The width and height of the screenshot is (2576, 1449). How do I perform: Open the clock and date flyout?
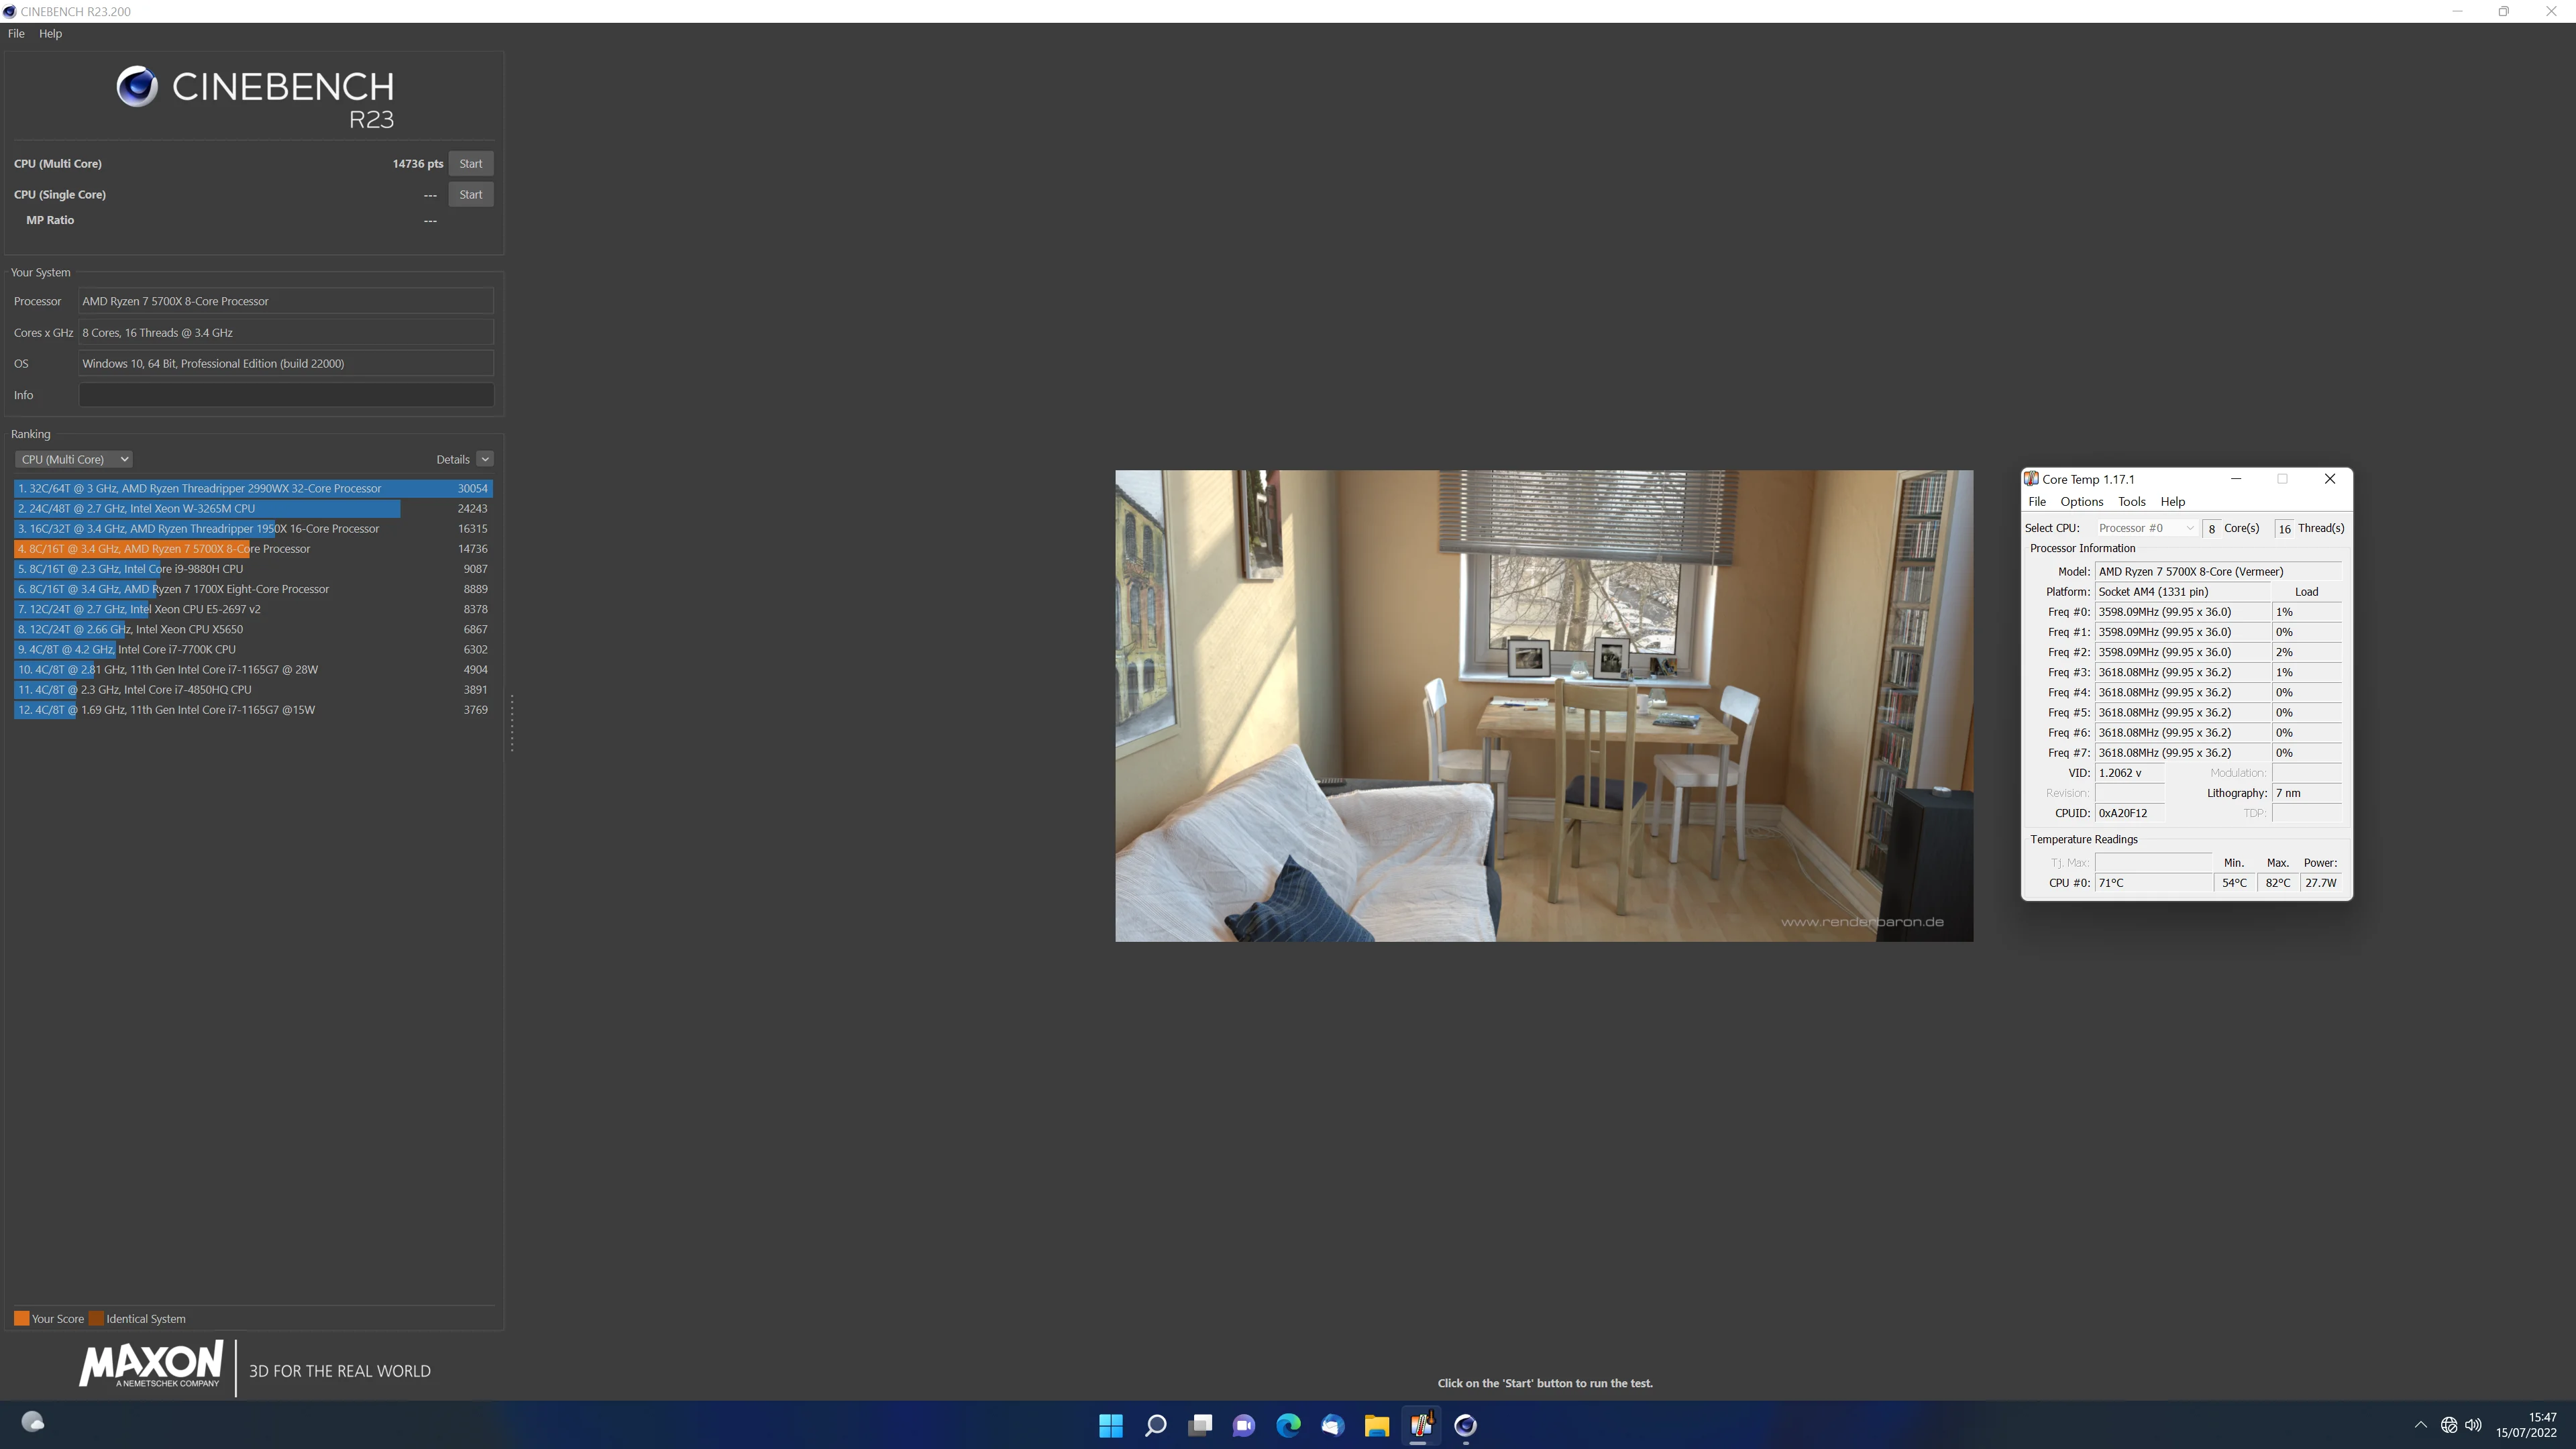click(x=2527, y=1425)
